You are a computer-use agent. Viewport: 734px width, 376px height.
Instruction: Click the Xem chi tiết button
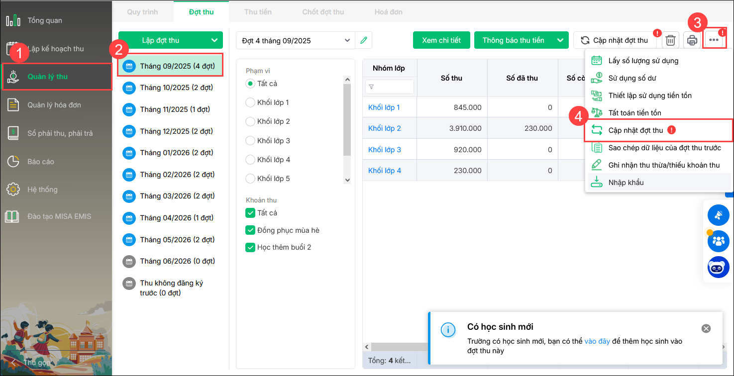click(x=441, y=40)
